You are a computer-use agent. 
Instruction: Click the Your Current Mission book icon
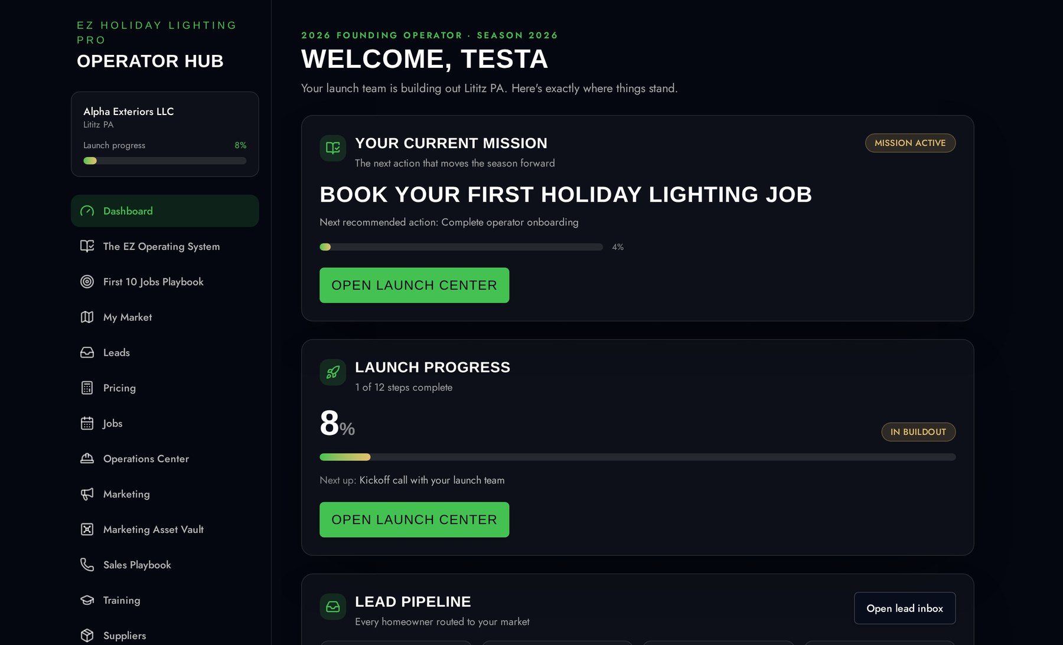pyautogui.click(x=333, y=148)
